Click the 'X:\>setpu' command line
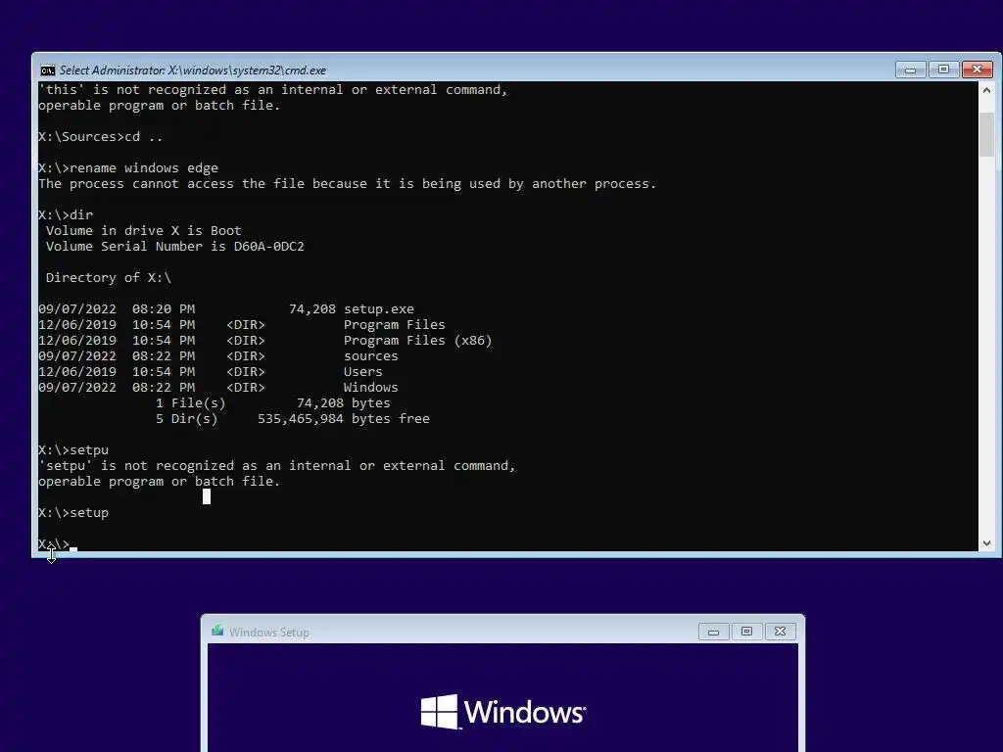 (x=72, y=450)
